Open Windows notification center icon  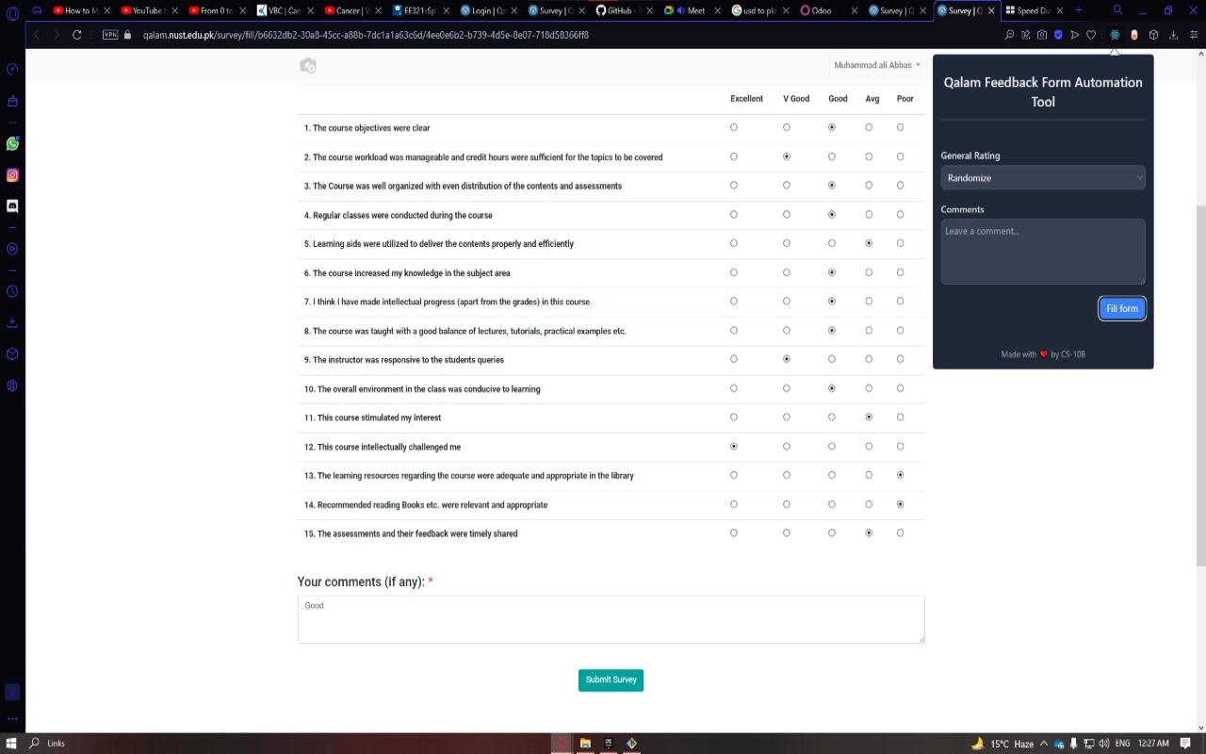tap(1185, 743)
